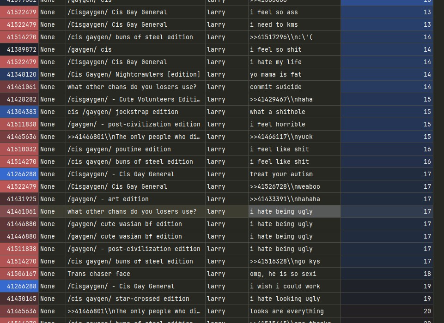Click ID cell 41304383
444x323 pixels.
[x=19, y=112]
